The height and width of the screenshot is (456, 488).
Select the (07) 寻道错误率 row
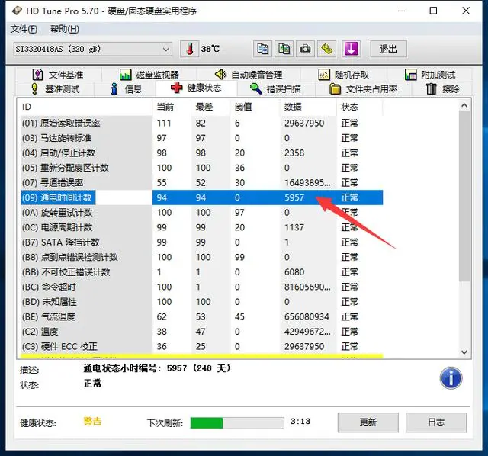pyautogui.click(x=201, y=183)
